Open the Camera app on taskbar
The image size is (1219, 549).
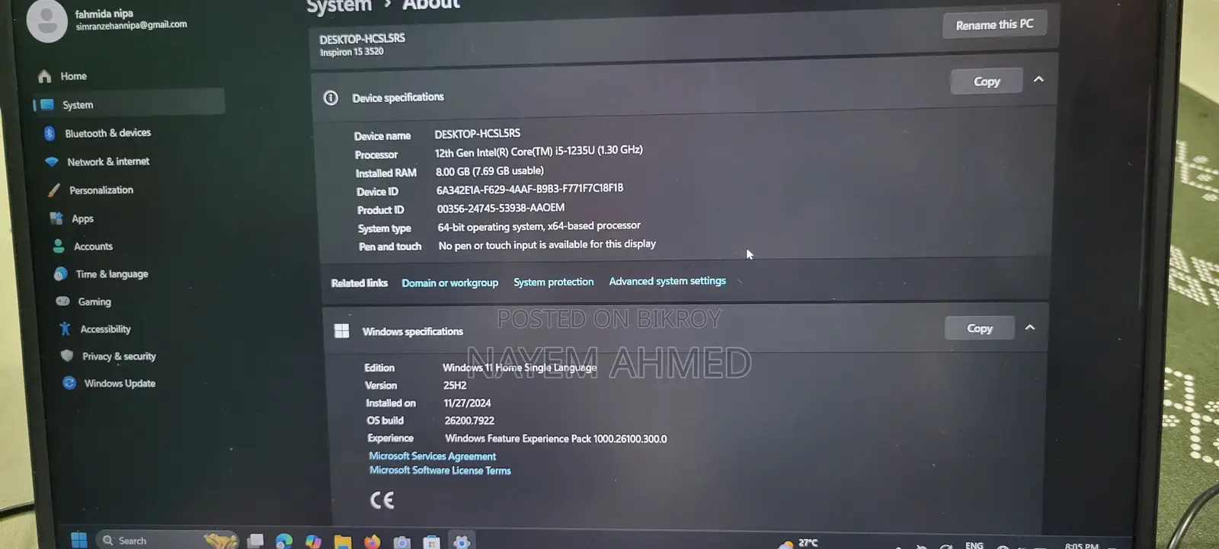402,542
